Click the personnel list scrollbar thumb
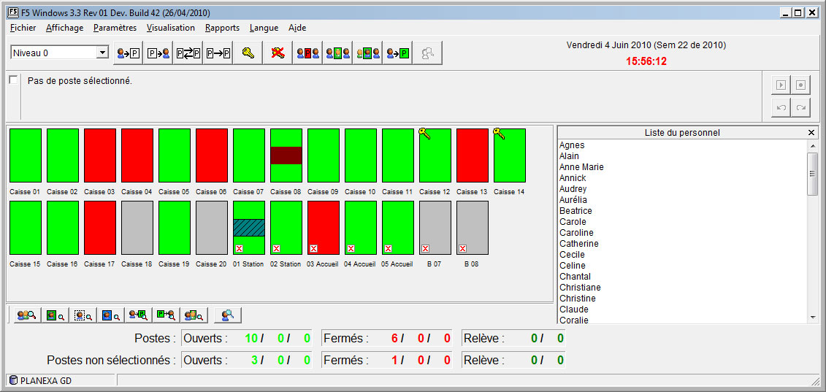This screenshot has height=392, width=826. tap(812, 174)
